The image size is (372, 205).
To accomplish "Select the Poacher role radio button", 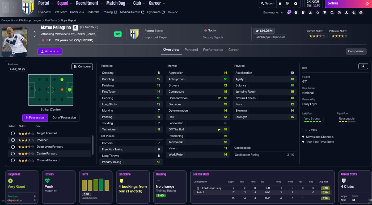I will [x=13, y=140].
